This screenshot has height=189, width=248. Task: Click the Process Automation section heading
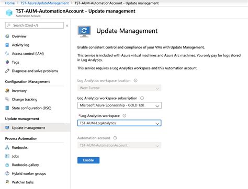(21, 138)
